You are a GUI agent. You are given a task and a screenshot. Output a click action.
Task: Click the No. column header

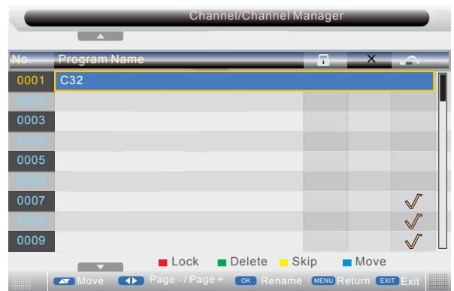(x=32, y=59)
